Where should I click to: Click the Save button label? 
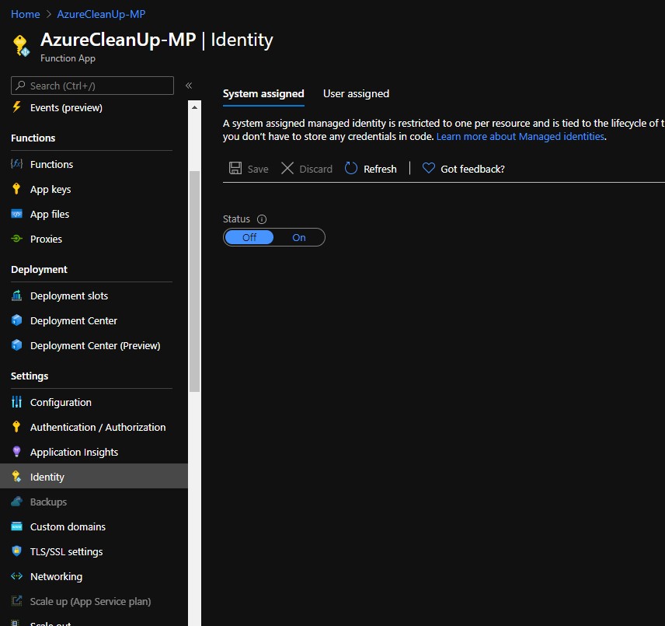tap(258, 169)
